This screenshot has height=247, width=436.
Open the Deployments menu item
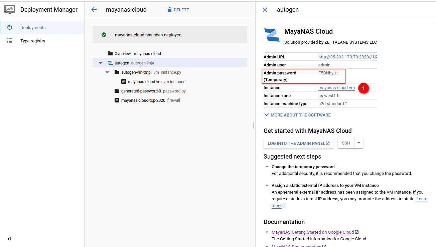pos(33,27)
